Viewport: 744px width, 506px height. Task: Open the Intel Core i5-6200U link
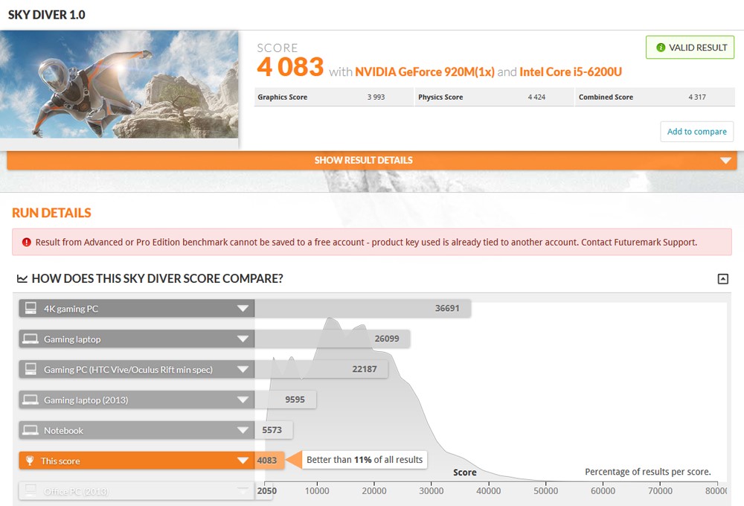(x=571, y=71)
